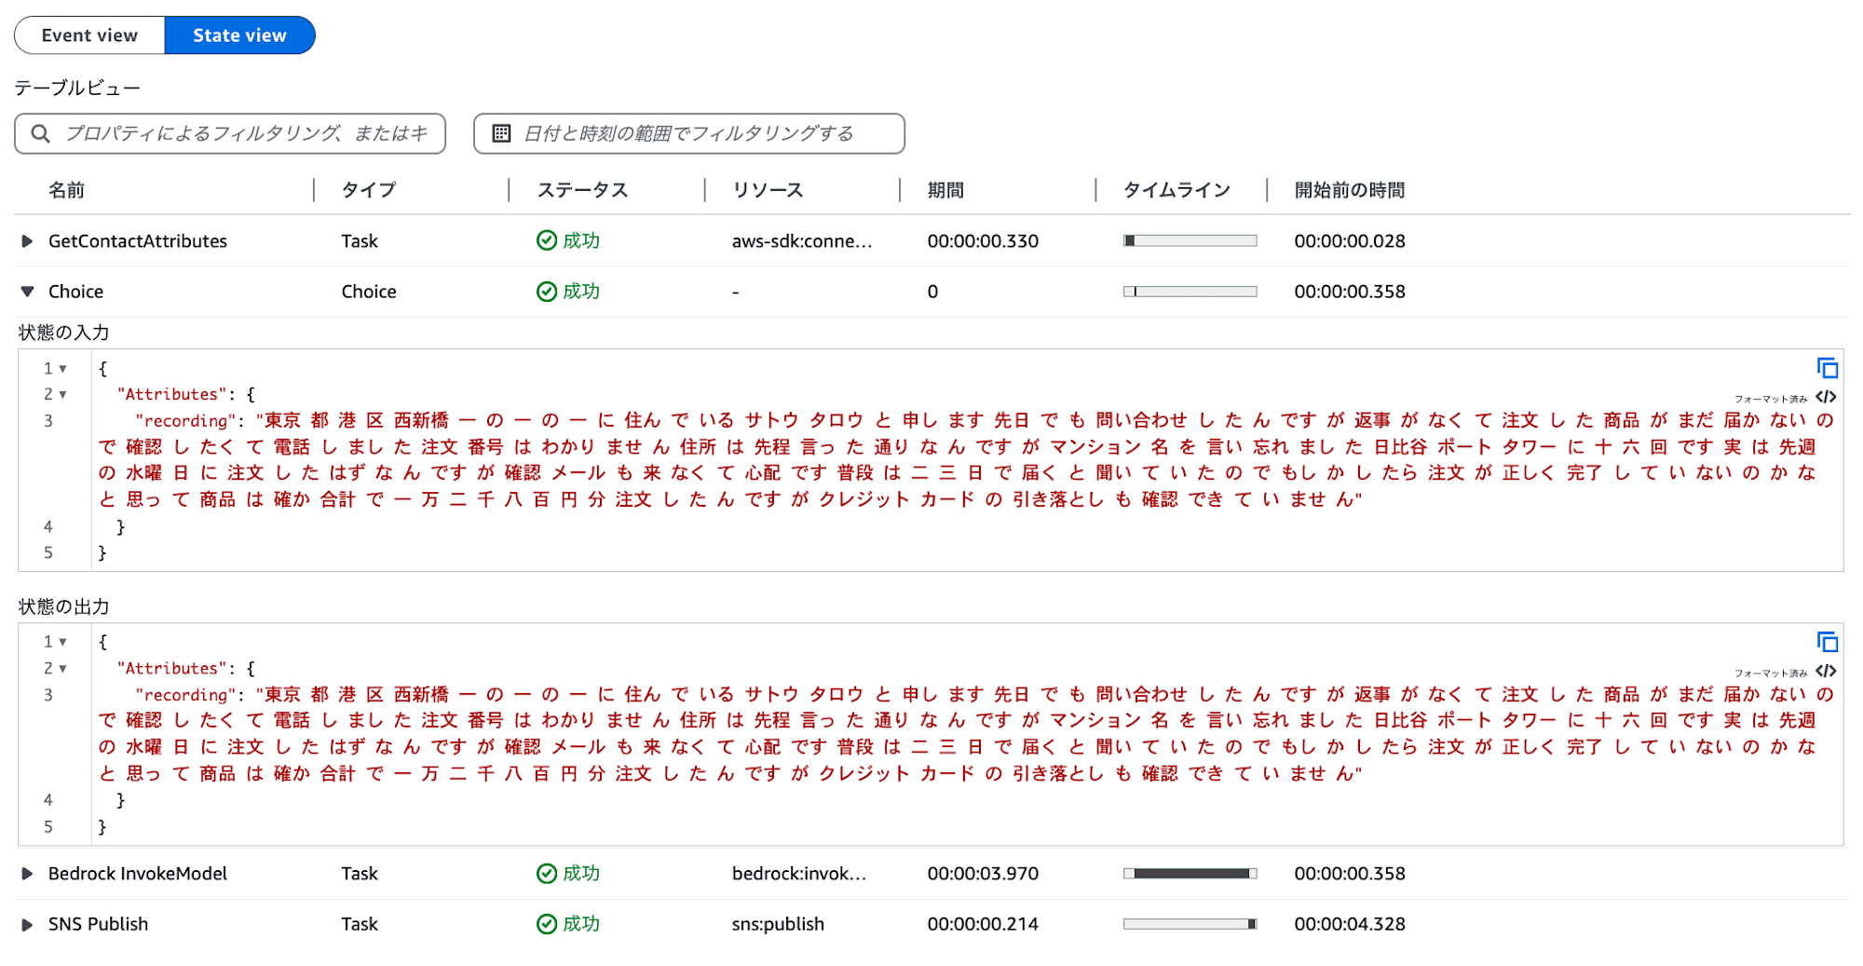Copy the state output JSON
The width and height of the screenshot is (1863, 966).
(x=1827, y=642)
